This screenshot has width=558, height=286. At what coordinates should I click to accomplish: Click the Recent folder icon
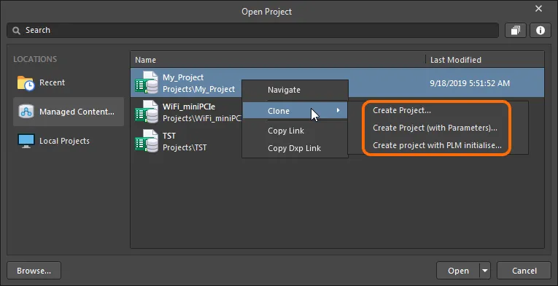pos(26,83)
